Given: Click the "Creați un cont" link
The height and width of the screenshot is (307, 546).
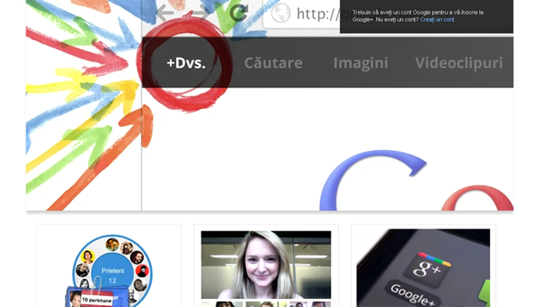Looking at the screenshot, I should coord(437,20).
